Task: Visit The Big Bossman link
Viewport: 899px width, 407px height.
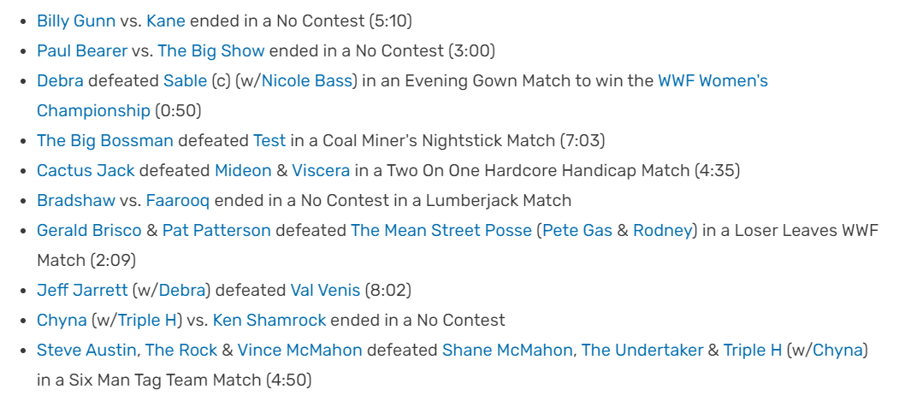Action: [x=105, y=140]
